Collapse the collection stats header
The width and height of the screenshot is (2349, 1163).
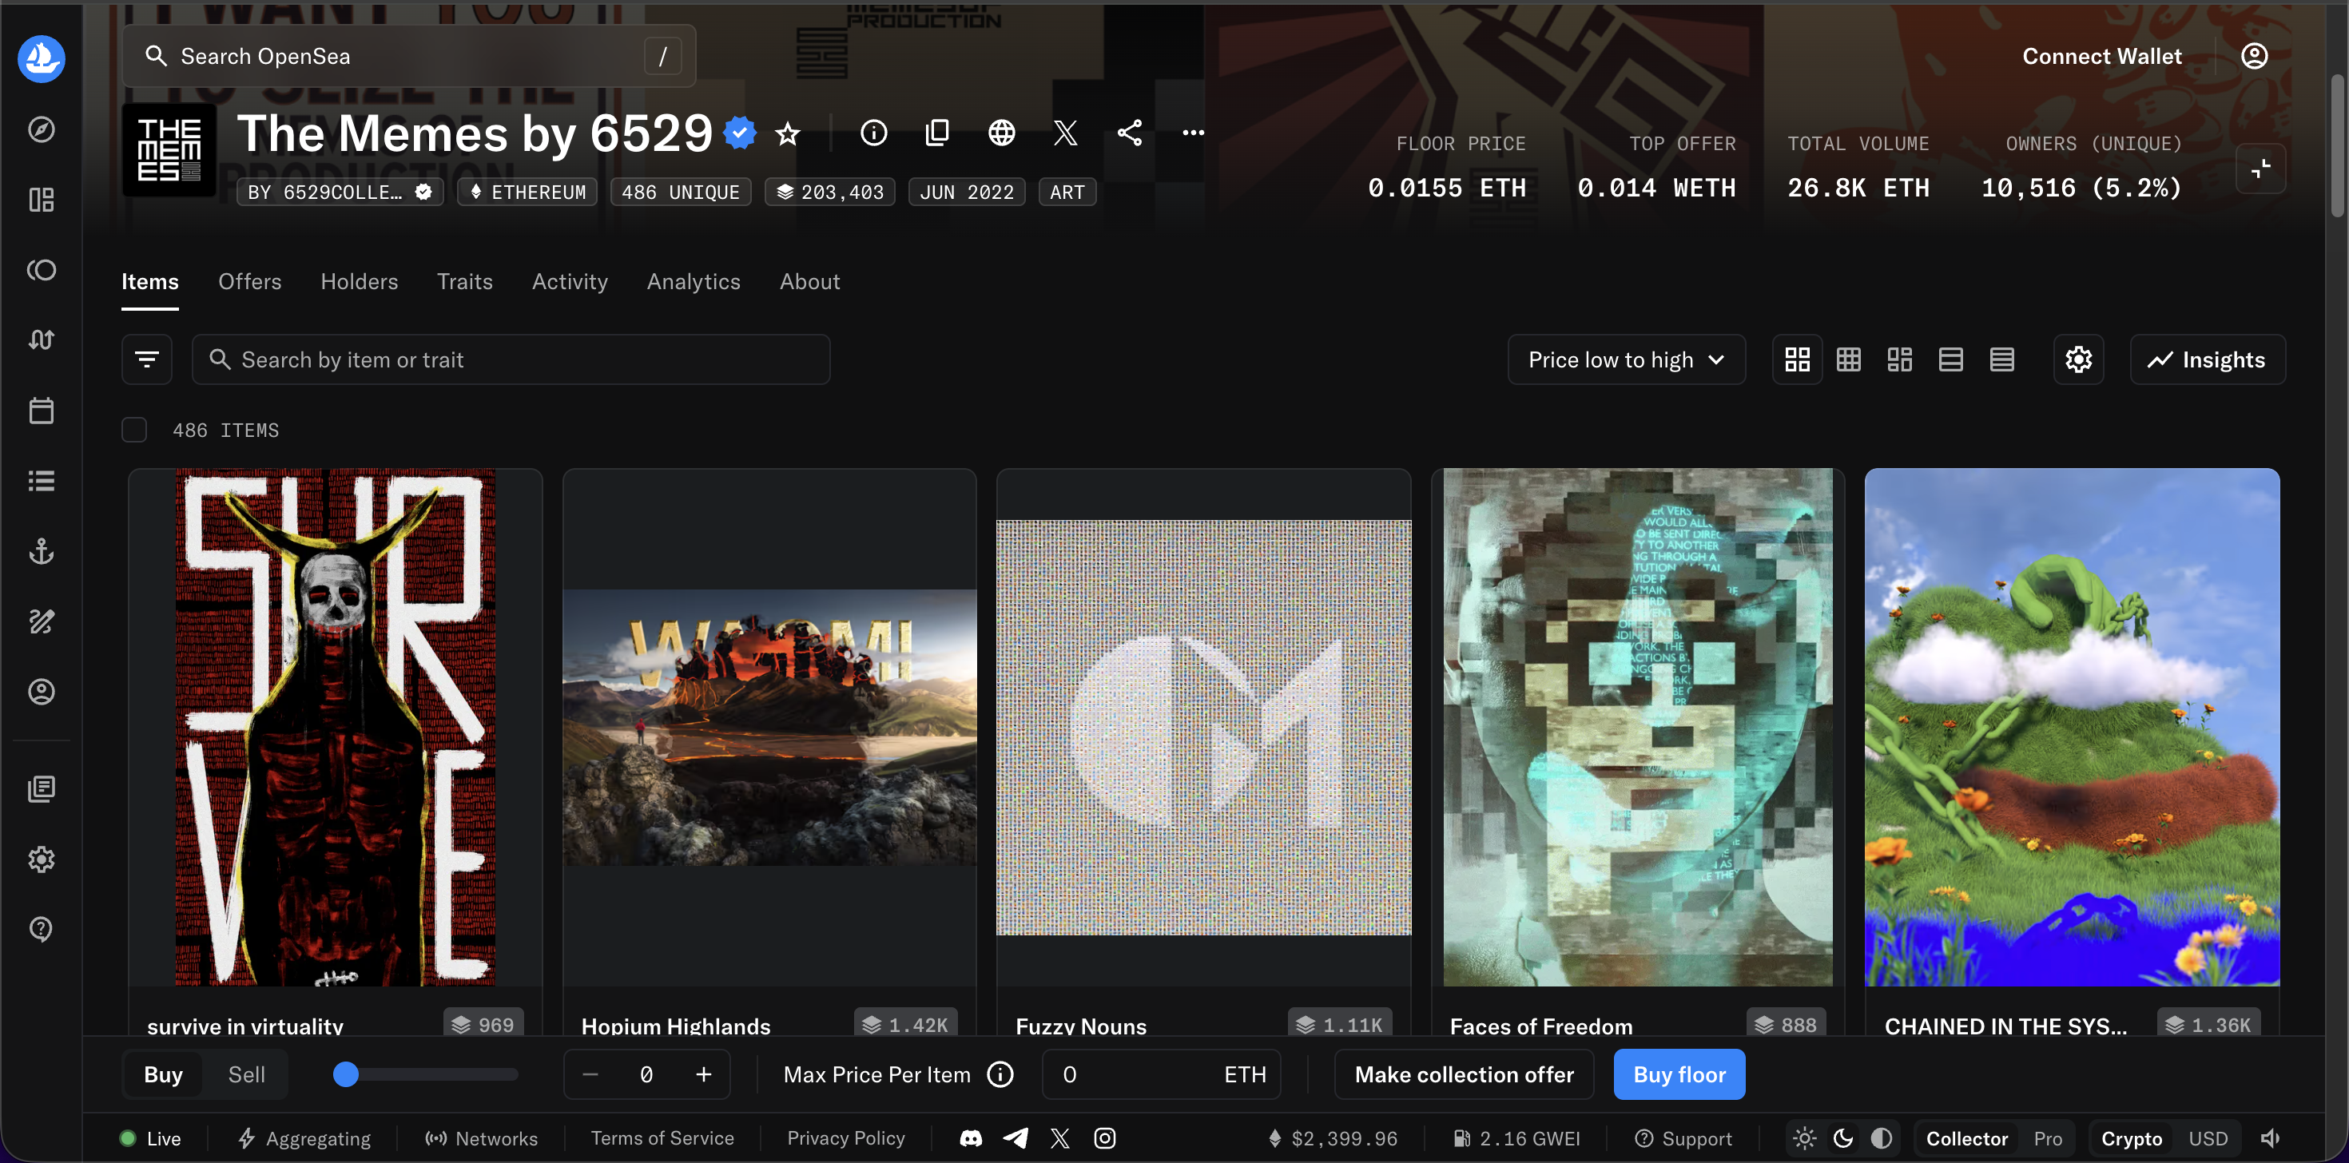pyautogui.click(x=2260, y=169)
